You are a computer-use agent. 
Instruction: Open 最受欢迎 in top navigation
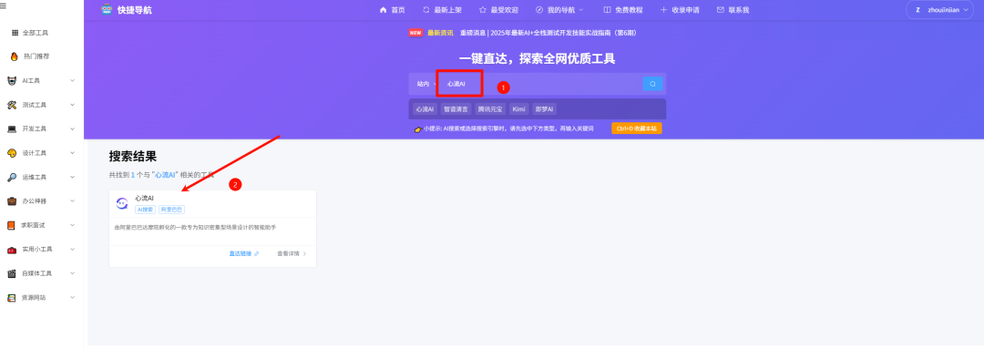click(x=499, y=10)
